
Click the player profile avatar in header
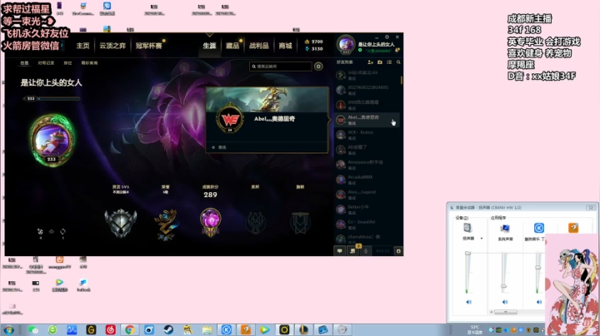346,45
